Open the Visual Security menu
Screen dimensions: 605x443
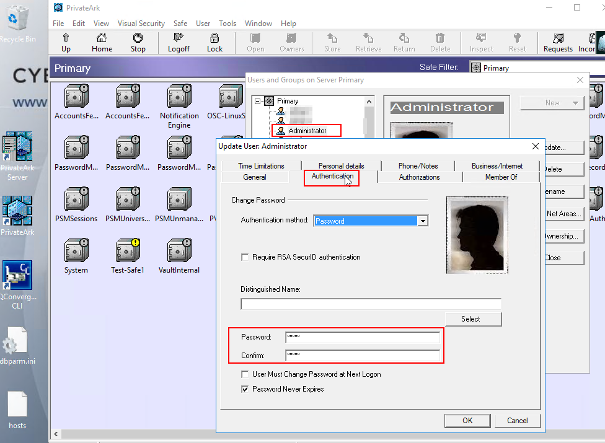click(141, 24)
